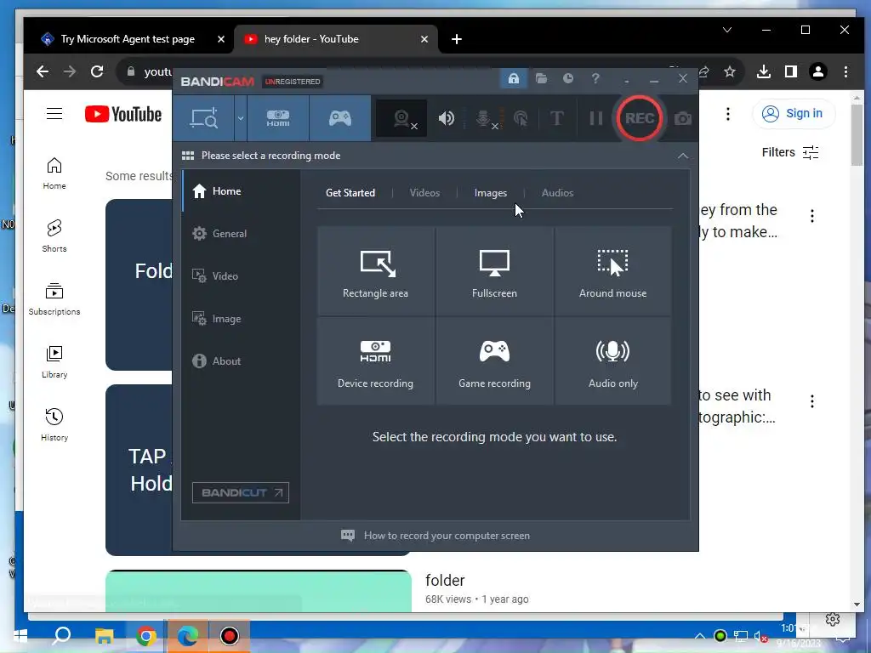Screen dimensions: 871x653
Task: Toggle speaker sound icon in Bandicam toolbar
Action: (x=446, y=118)
